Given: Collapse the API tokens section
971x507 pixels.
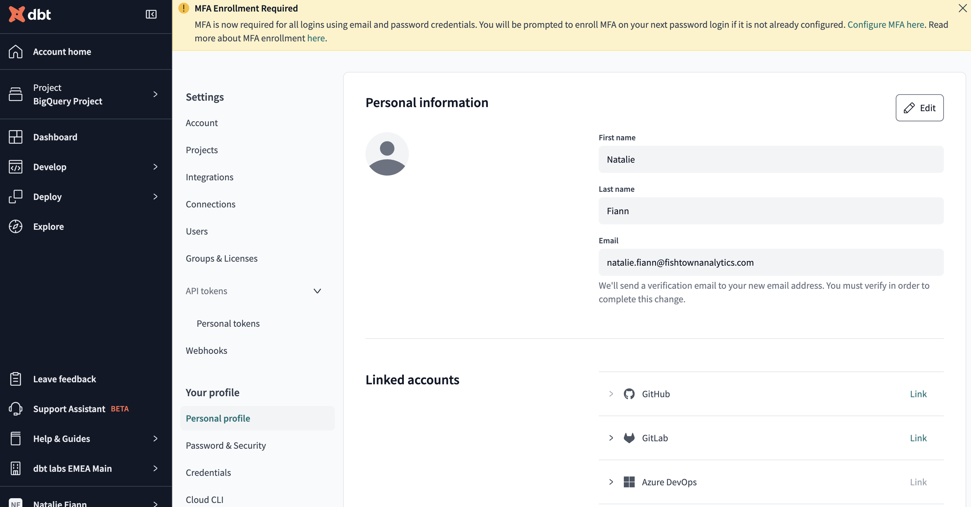Looking at the screenshot, I should (317, 291).
